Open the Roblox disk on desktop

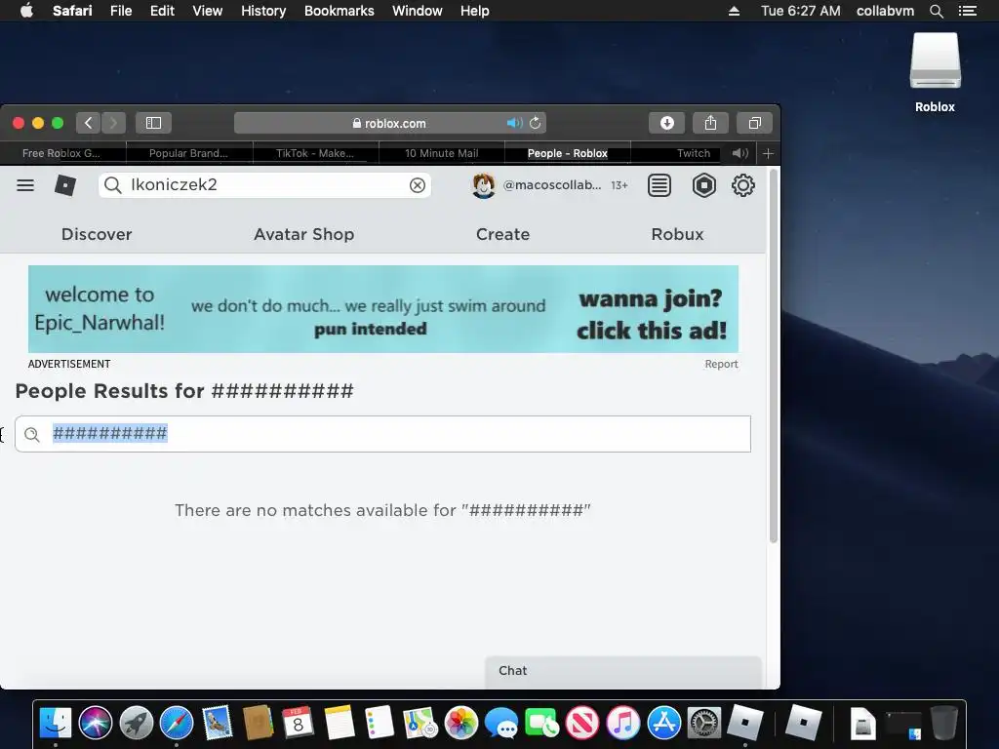pos(935,72)
